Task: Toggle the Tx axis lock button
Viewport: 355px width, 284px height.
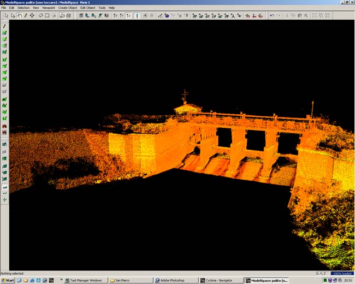Action: [x=115, y=16]
